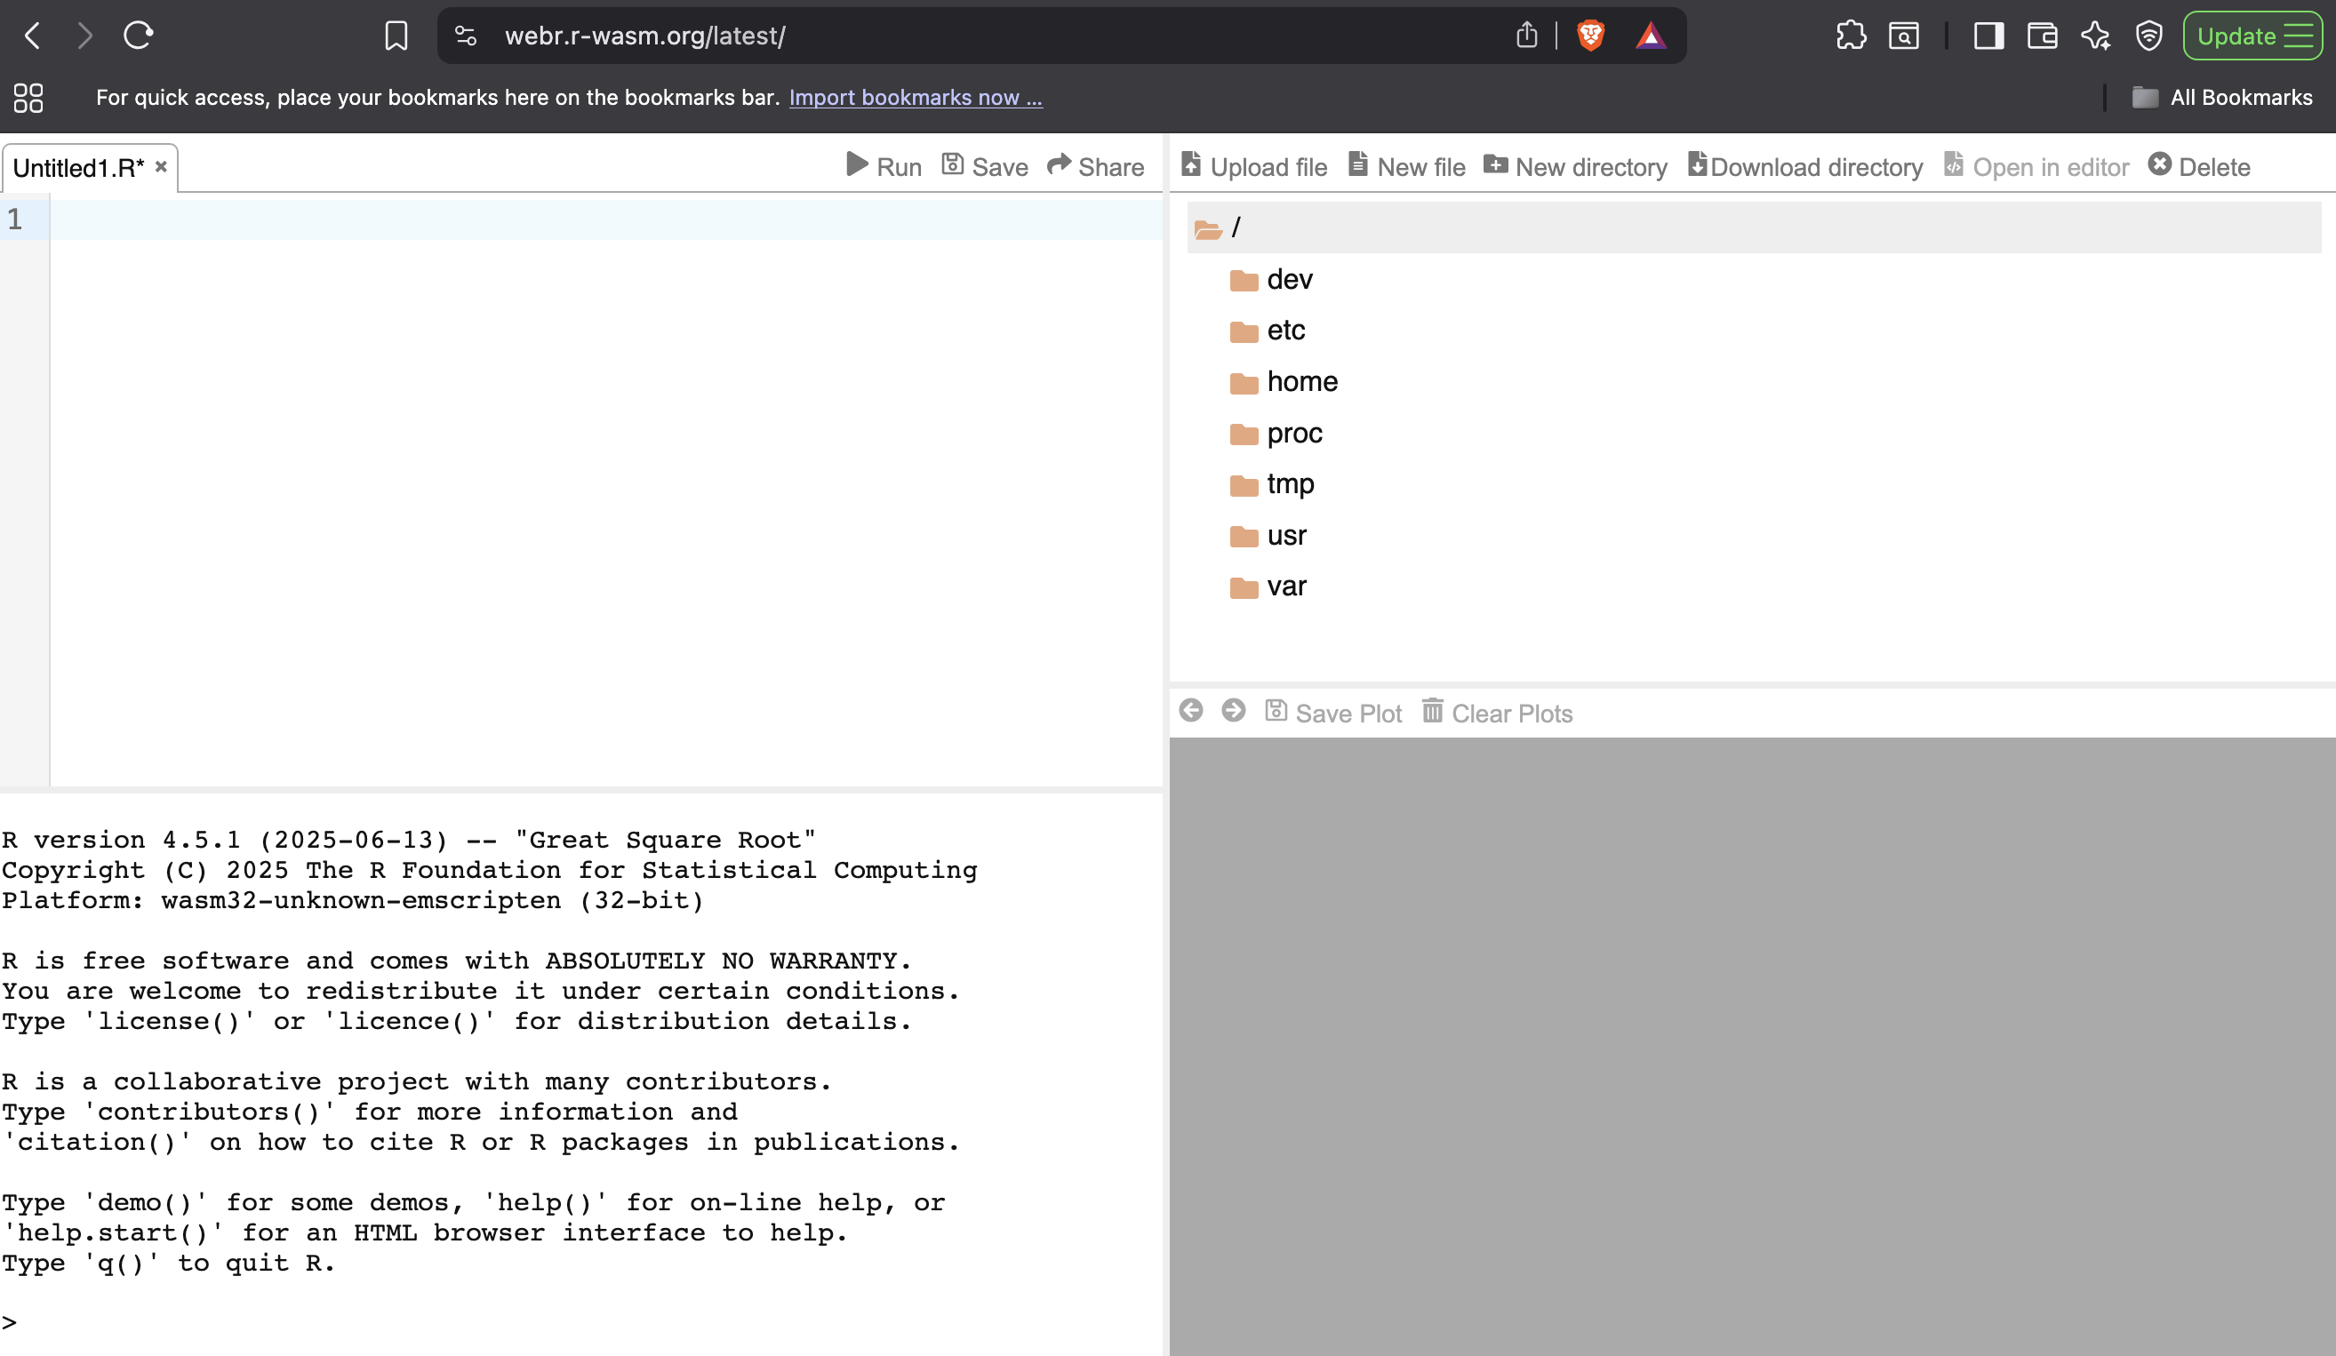Viewport: 2336px width, 1356px height.
Task: Expand the tmp folder
Action: [1290, 483]
